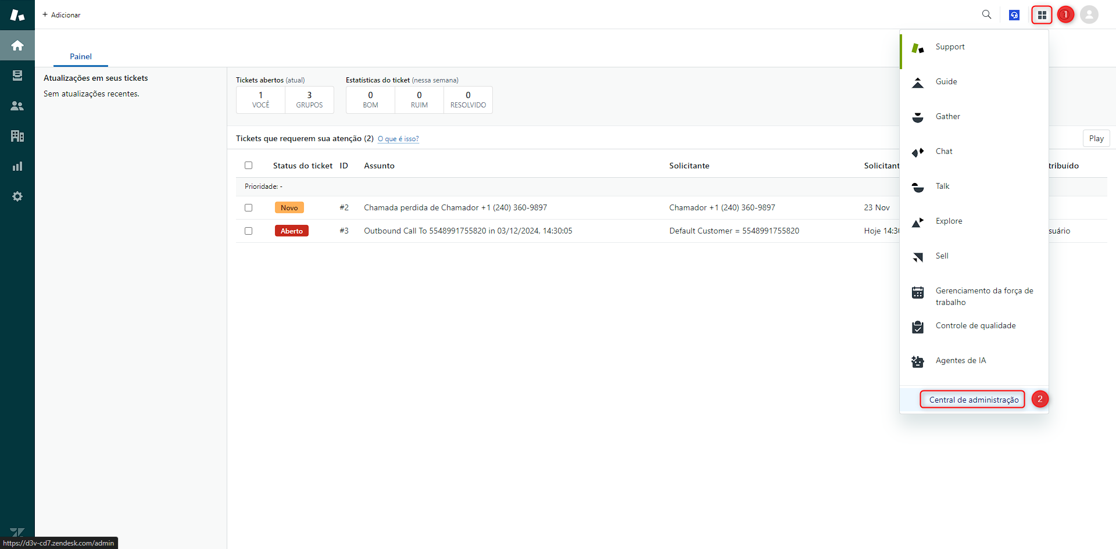Click the Support product icon

[x=918, y=48]
